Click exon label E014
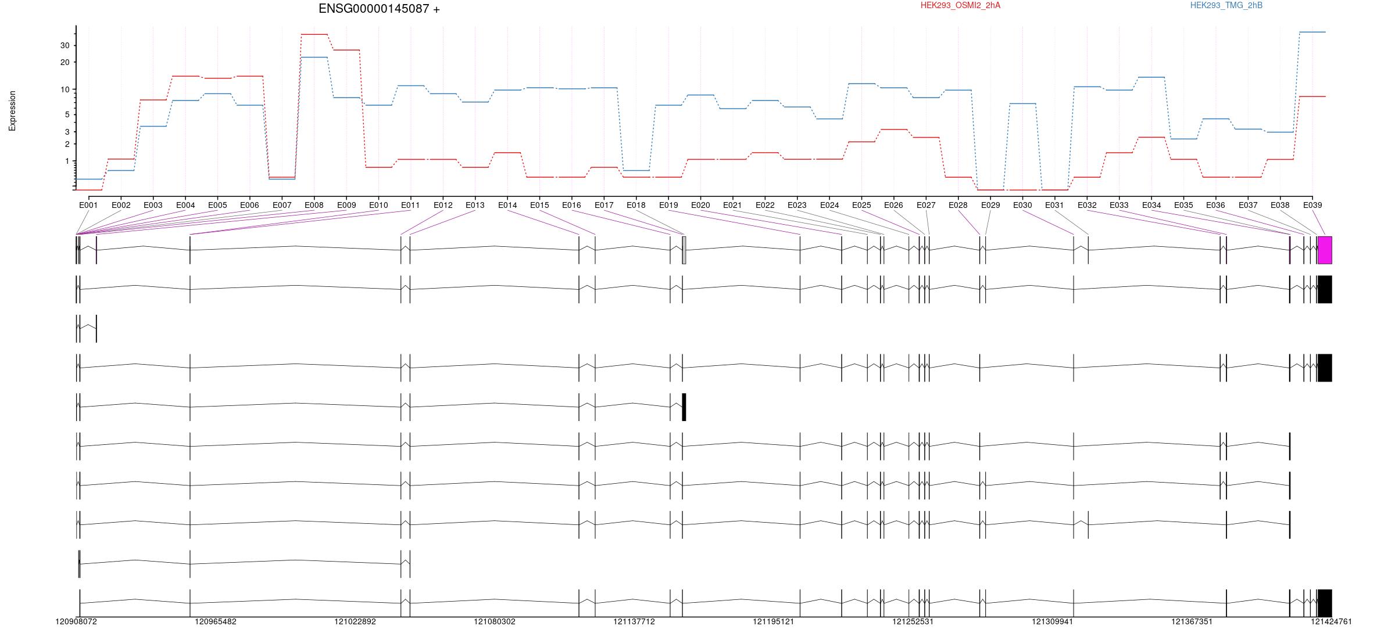Image resolution: width=1395 pixels, height=633 pixels. point(507,205)
